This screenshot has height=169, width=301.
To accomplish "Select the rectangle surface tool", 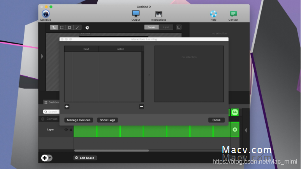I will tap(62, 28).
